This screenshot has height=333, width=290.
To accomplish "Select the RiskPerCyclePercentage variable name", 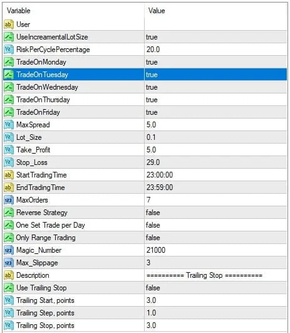I will pos(53,50).
